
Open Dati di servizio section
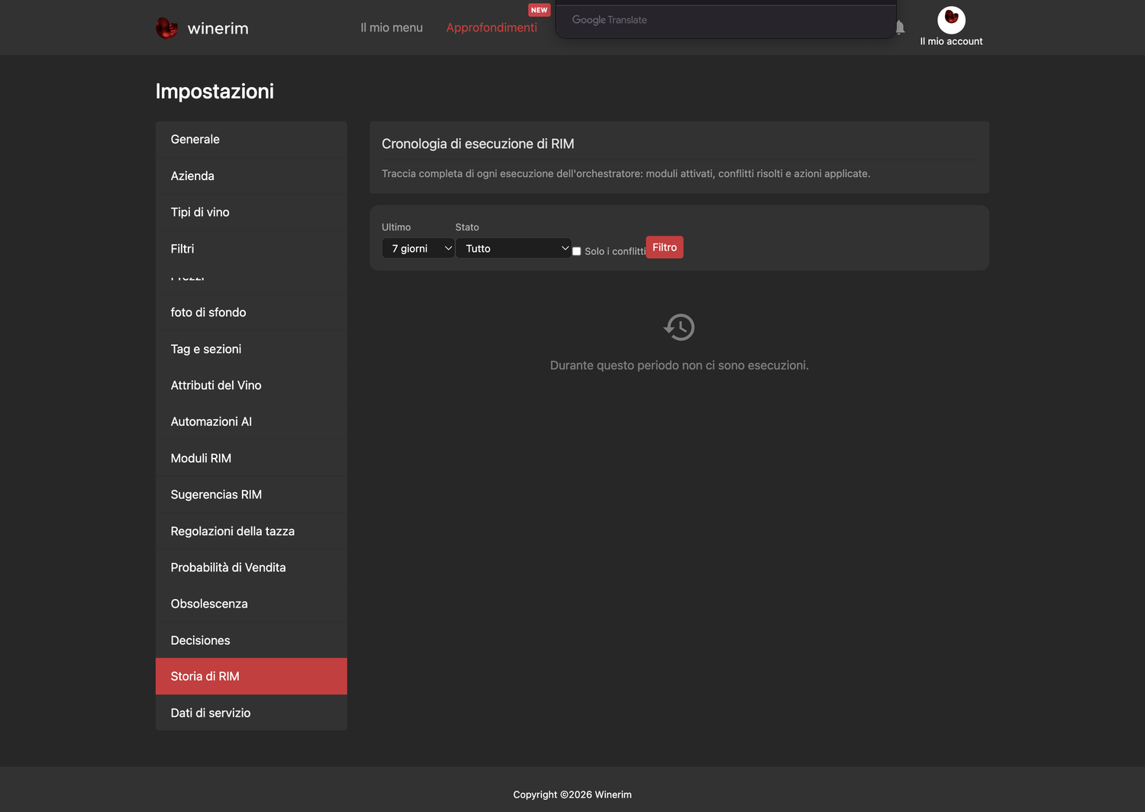[x=251, y=713]
